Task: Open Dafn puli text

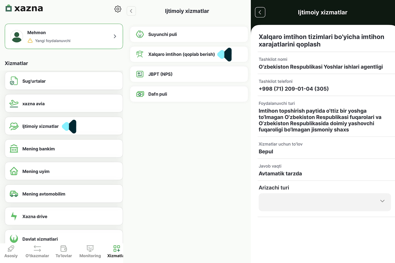Action: (x=158, y=94)
